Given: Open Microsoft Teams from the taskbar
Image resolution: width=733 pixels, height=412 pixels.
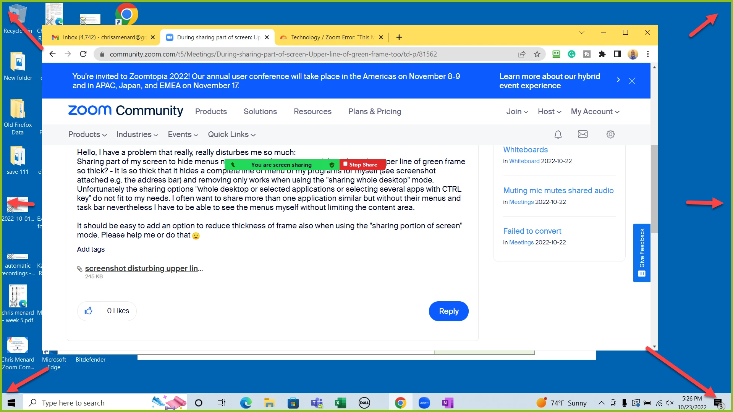Looking at the screenshot, I should pos(317,403).
